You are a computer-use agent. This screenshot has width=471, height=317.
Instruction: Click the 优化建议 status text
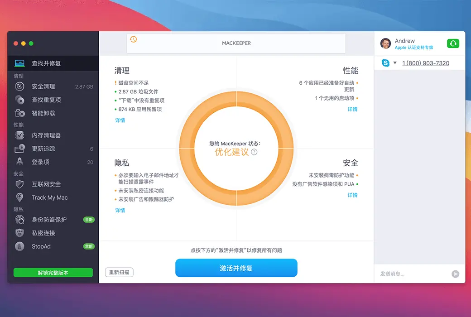(231, 152)
